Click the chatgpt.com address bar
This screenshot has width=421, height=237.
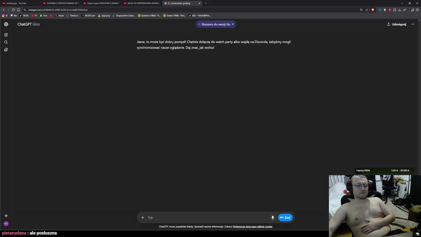[x=191, y=10]
